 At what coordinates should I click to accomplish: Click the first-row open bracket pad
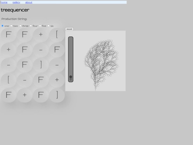pyautogui.click(x=57, y=35)
